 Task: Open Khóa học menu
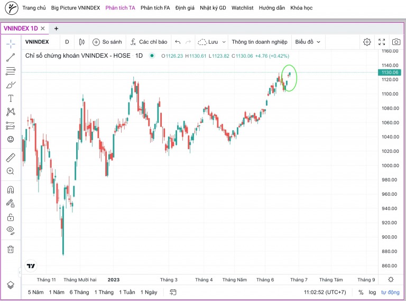pos(301,8)
